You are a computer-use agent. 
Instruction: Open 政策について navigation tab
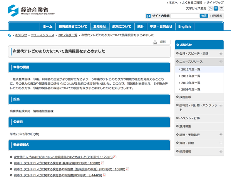[x=122, y=27]
